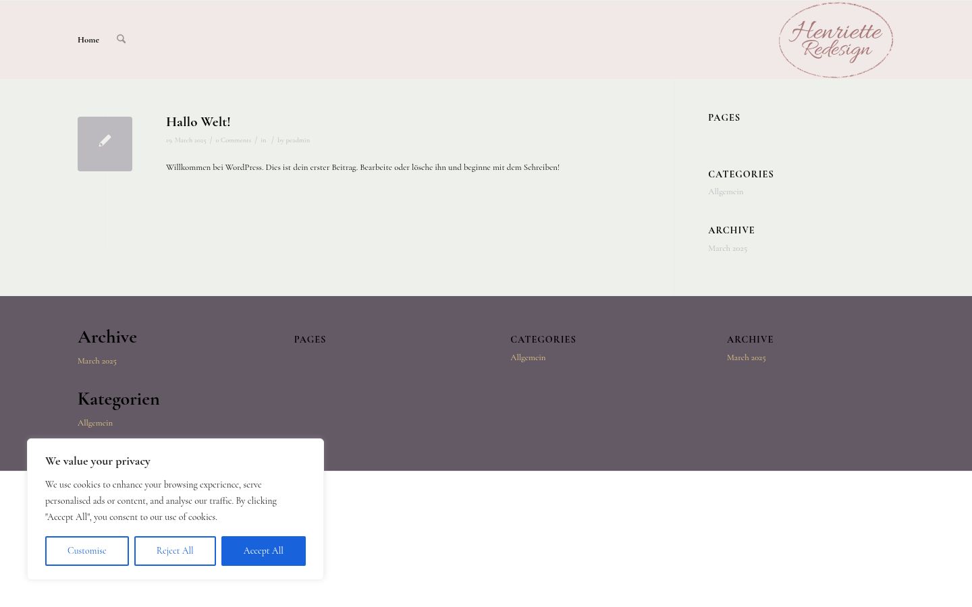Open Allgemein under footer Kategorien heading

pyautogui.click(x=95, y=423)
